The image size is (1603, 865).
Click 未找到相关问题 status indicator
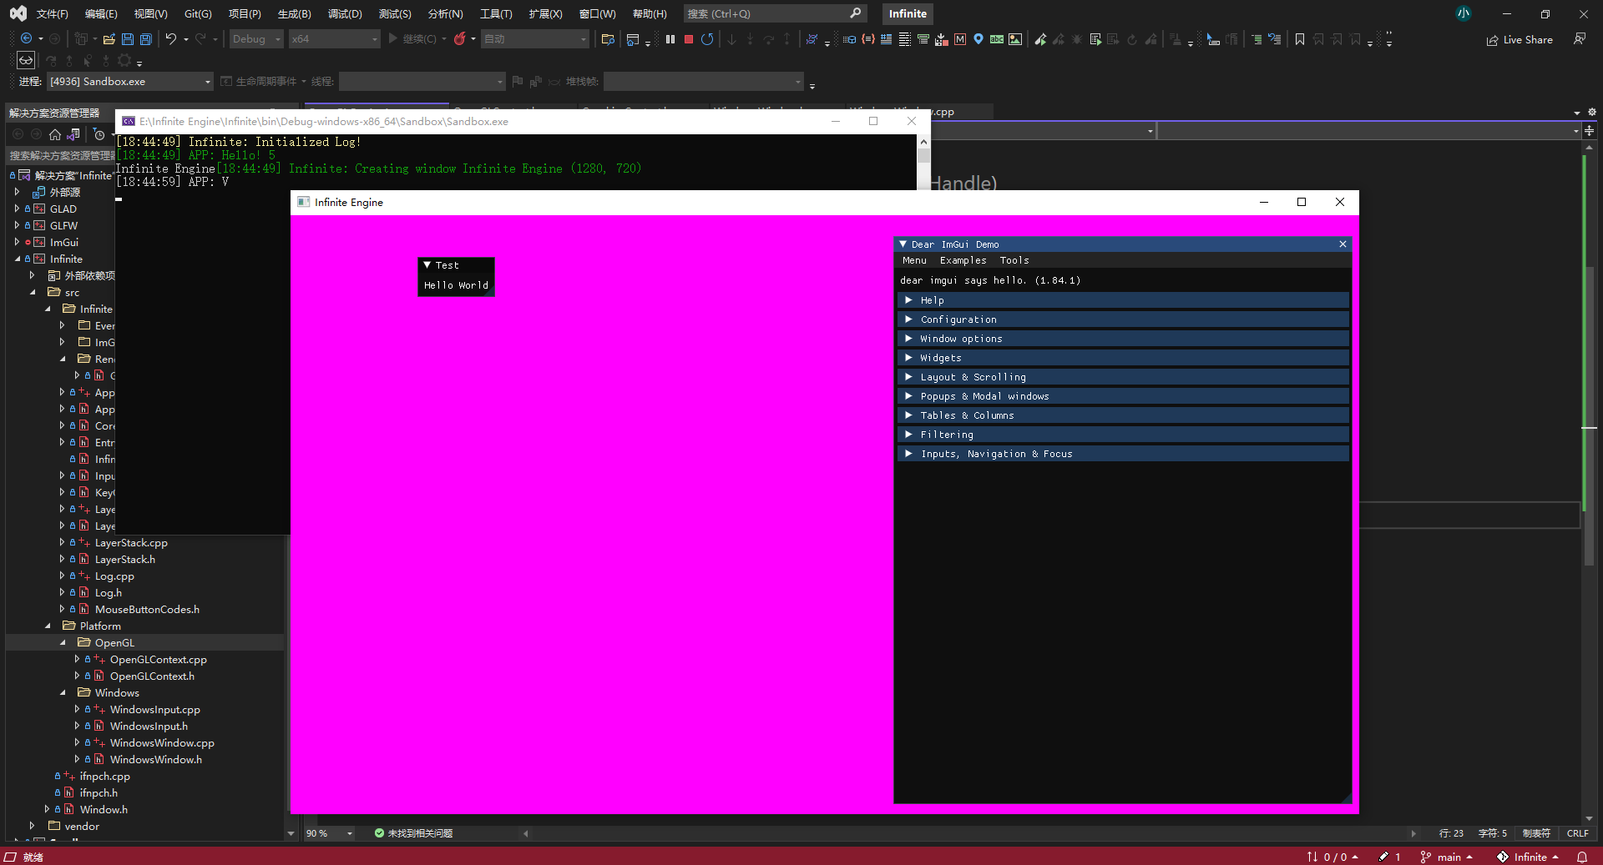click(413, 833)
